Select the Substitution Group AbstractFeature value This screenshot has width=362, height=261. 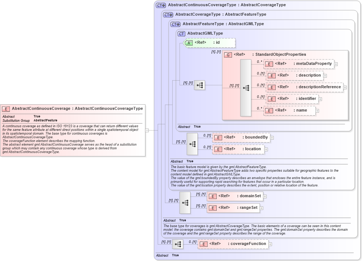[46, 120]
